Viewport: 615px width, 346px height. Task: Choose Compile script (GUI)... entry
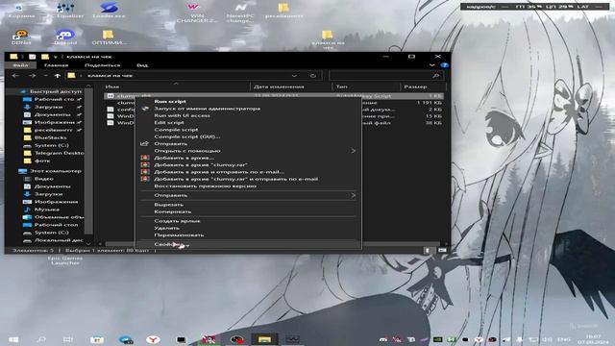click(187, 136)
